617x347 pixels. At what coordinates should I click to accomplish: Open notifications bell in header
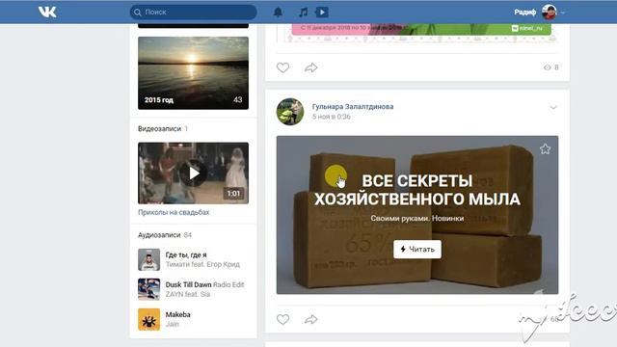click(278, 13)
